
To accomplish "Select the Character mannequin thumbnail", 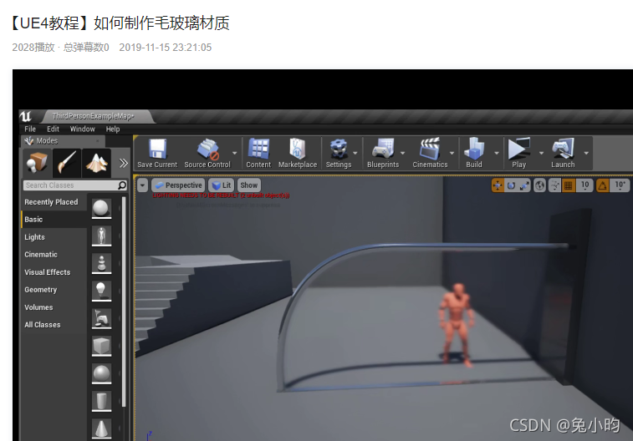I will pos(101,236).
